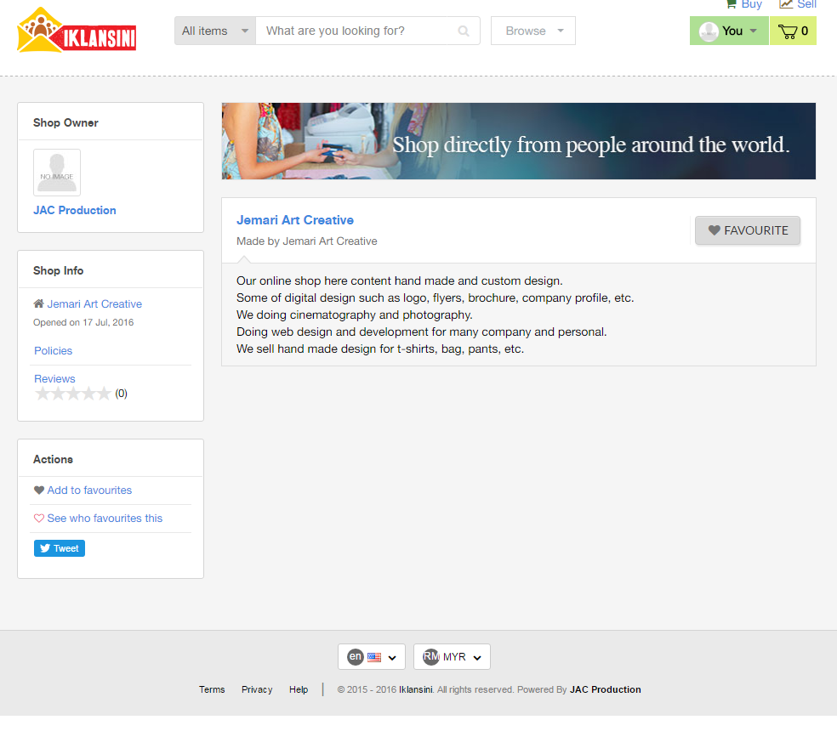
Task: Click the US flag language icon
Action: 374,657
